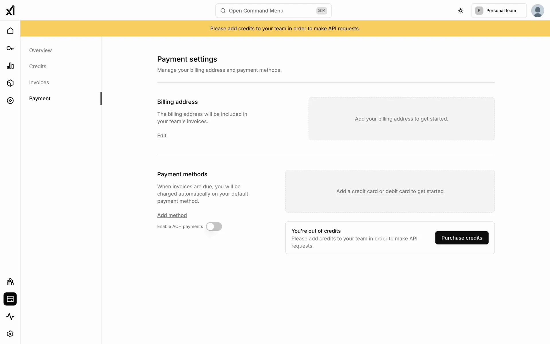Click the Add method link
The image size is (550, 344).
tap(172, 215)
